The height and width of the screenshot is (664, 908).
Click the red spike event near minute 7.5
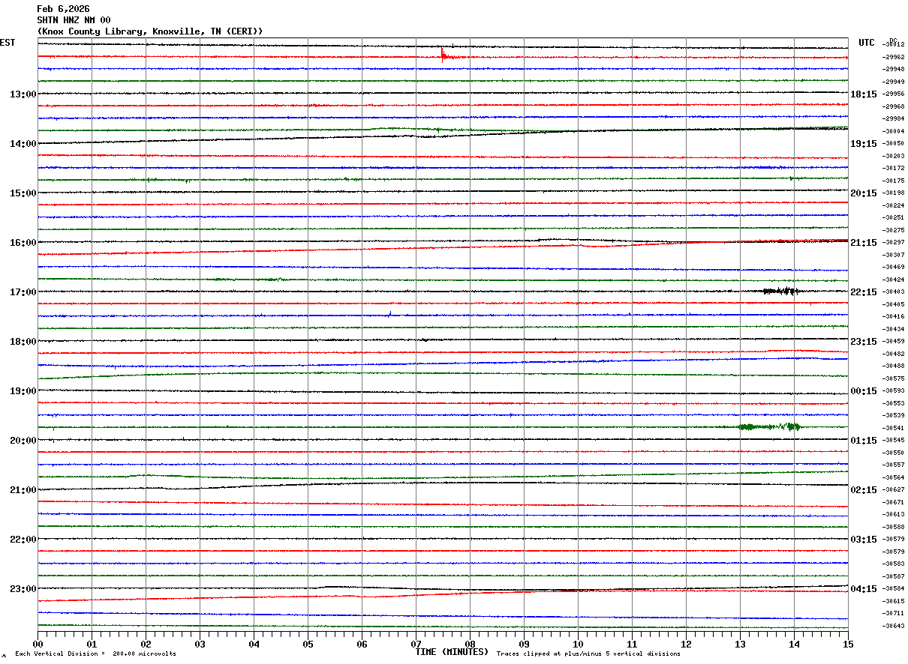pos(444,54)
